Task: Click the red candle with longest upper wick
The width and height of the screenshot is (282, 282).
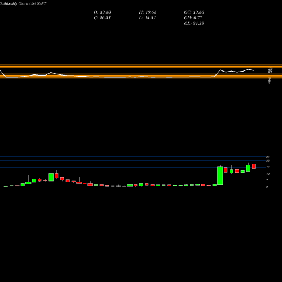Action: (x=226, y=170)
